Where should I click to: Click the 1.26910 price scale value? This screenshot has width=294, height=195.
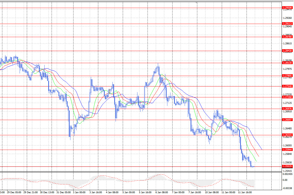click(288, 112)
